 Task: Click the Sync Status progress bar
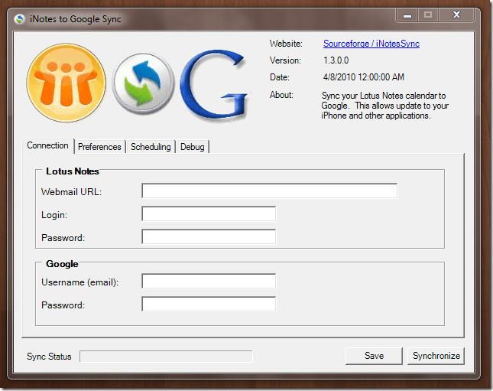point(166,357)
